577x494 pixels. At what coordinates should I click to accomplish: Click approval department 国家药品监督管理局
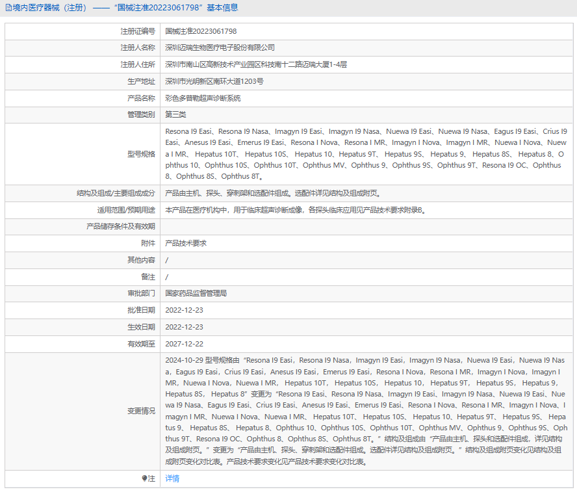click(x=196, y=293)
